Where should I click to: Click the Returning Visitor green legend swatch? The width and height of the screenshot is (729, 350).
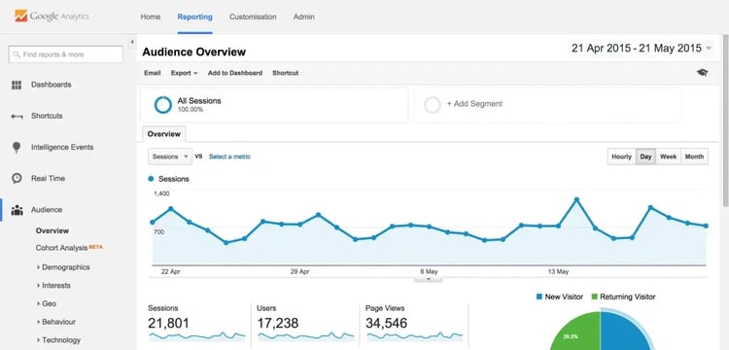click(594, 297)
